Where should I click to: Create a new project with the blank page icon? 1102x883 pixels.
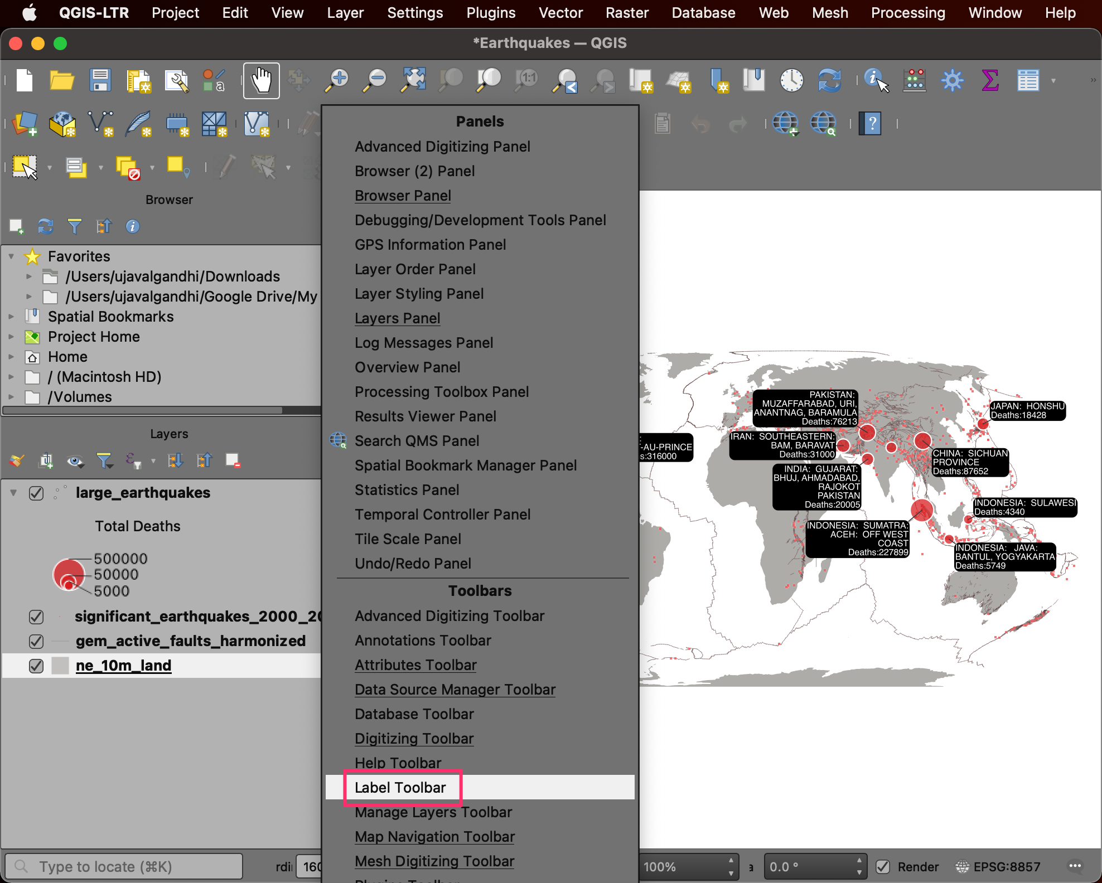point(25,80)
